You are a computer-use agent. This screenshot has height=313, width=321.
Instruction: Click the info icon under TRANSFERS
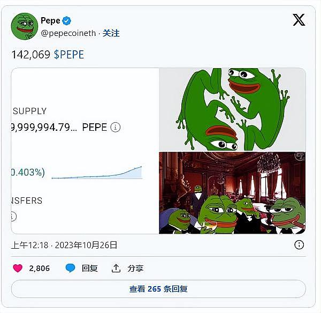click(13, 217)
